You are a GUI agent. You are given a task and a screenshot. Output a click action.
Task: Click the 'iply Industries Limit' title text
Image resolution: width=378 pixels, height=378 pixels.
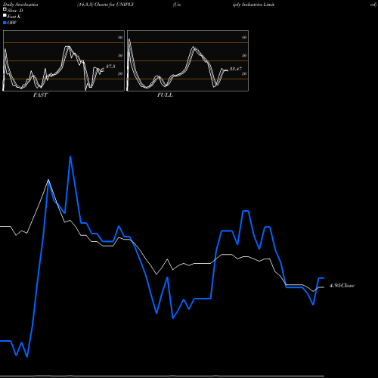[253, 5]
